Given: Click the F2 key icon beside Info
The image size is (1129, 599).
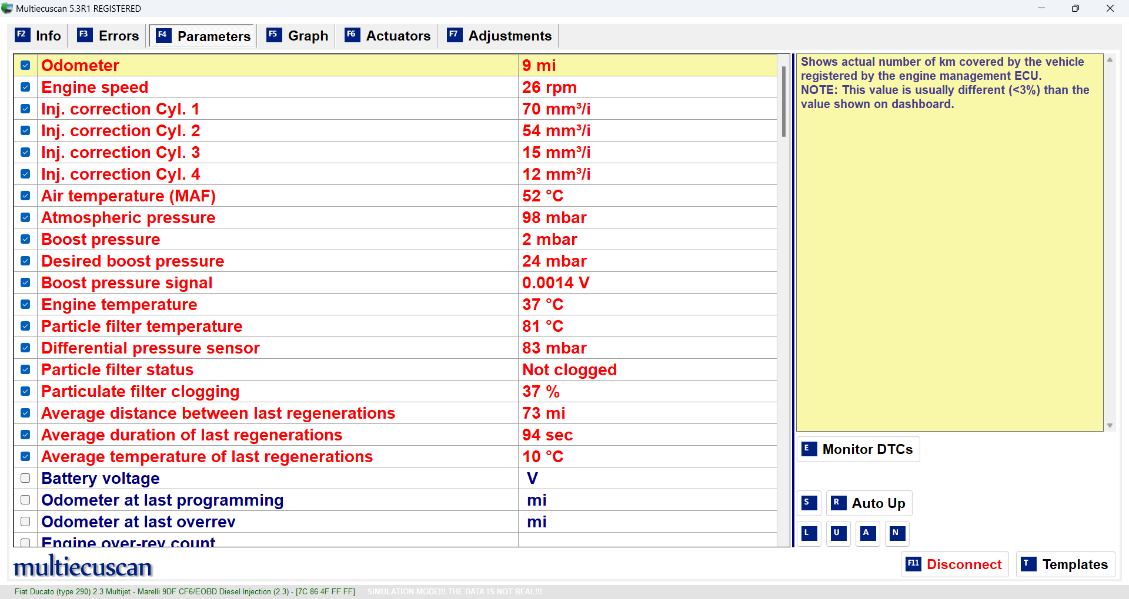Looking at the screenshot, I should (22, 35).
